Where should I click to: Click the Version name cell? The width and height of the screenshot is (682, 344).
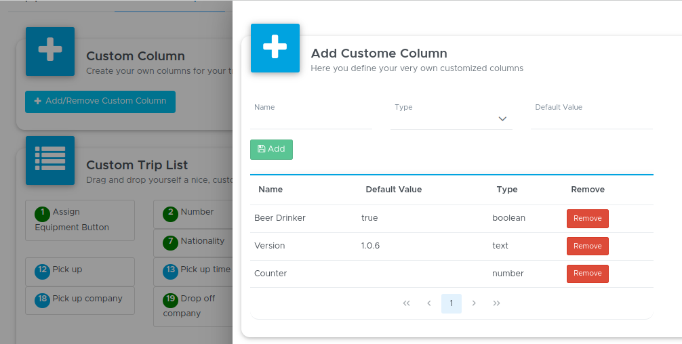click(x=270, y=246)
